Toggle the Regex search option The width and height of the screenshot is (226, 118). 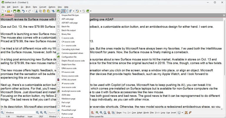119,112
